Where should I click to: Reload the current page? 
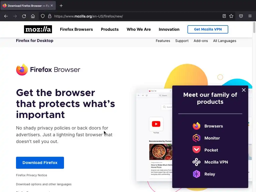tap(24, 16)
